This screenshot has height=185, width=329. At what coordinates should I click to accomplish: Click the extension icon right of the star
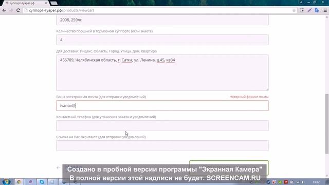(302, 10)
